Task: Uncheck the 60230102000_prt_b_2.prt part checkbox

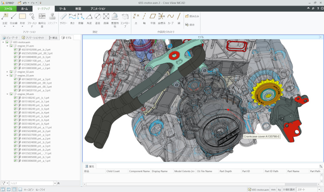Action: pyautogui.click(x=15, y=50)
